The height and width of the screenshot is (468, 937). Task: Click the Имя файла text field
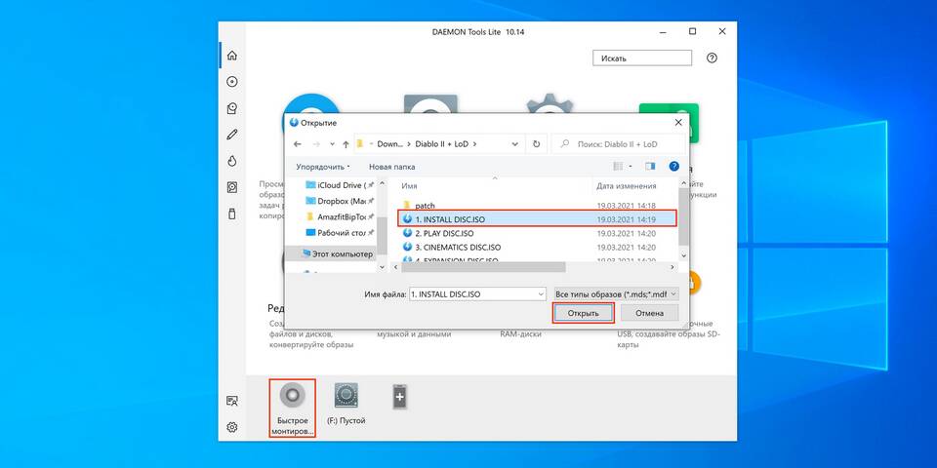pyautogui.click(x=473, y=294)
